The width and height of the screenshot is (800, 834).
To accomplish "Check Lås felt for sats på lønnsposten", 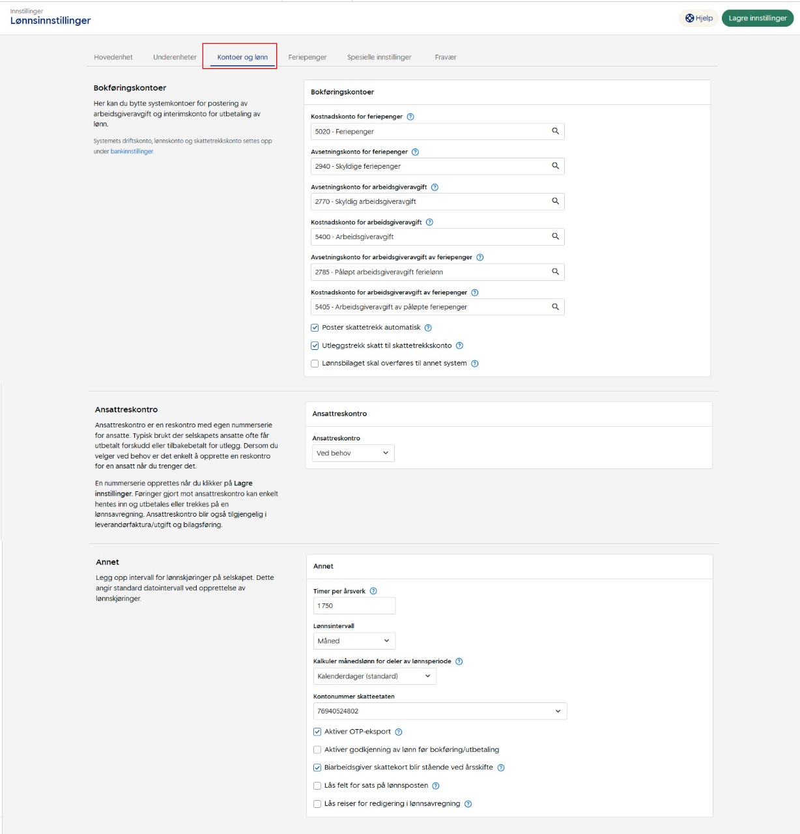I will [x=317, y=786].
